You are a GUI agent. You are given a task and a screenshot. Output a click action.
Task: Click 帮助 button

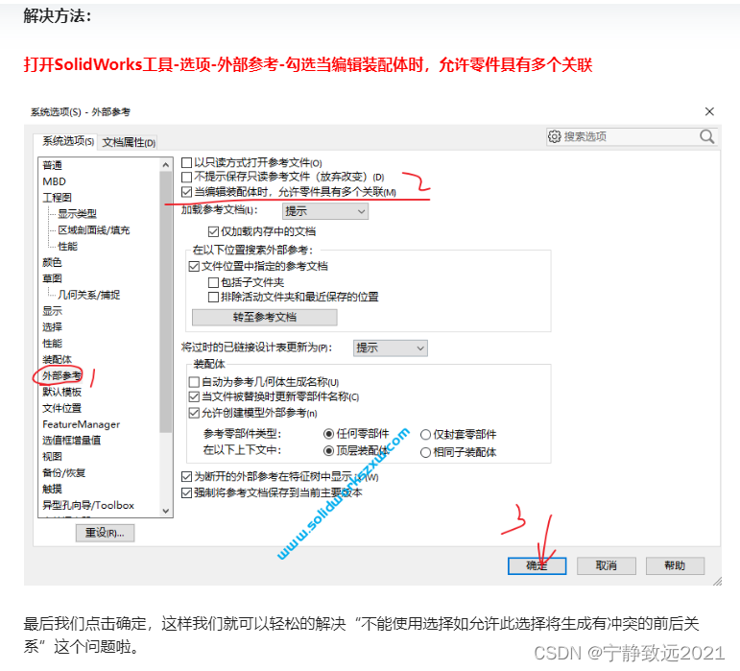pos(675,565)
